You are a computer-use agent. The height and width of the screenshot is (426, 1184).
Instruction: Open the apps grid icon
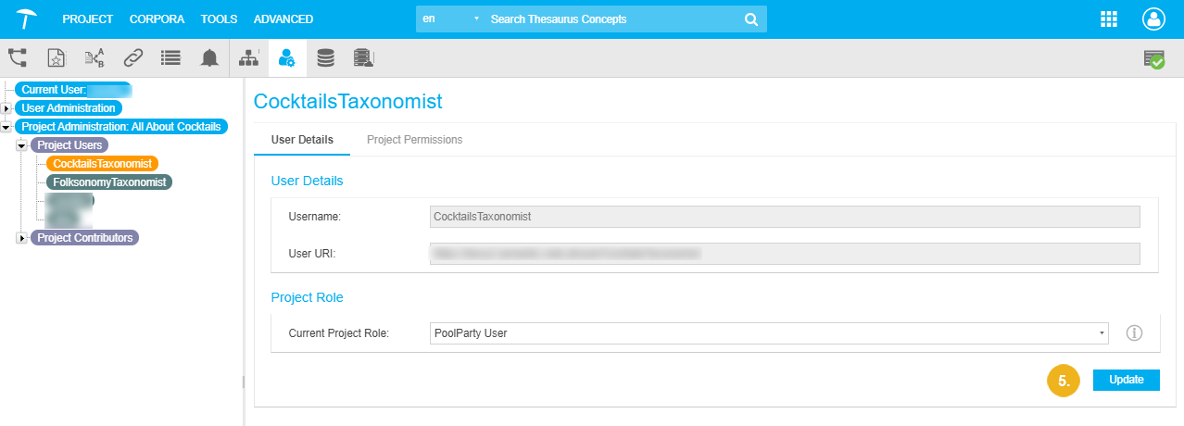1108,19
